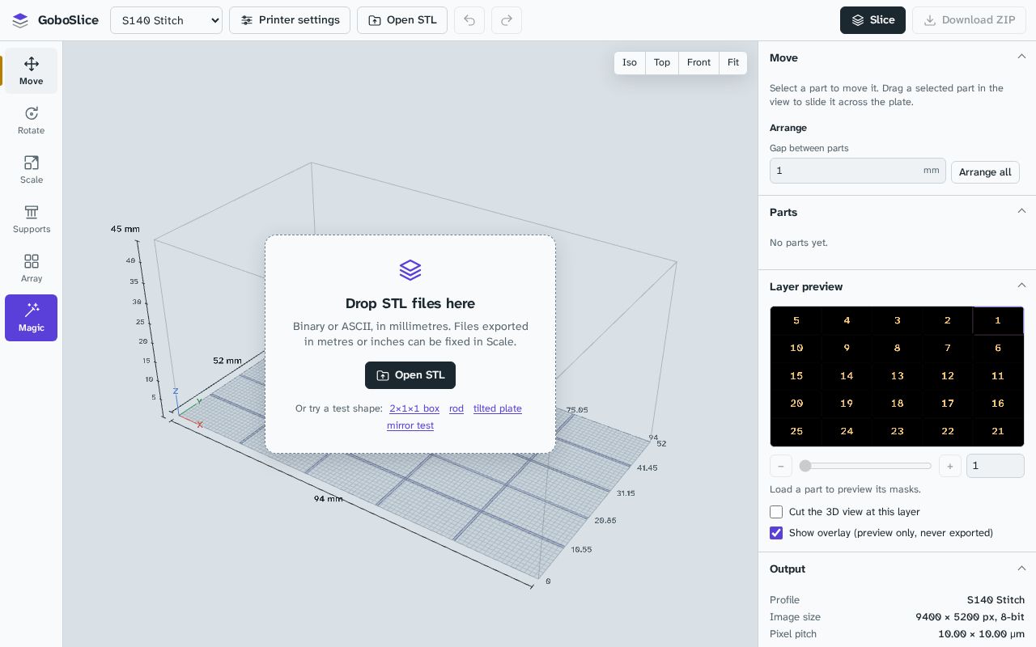Select tile 17 in layer preview
The image size is (1036, 647).
click(948, 403)
